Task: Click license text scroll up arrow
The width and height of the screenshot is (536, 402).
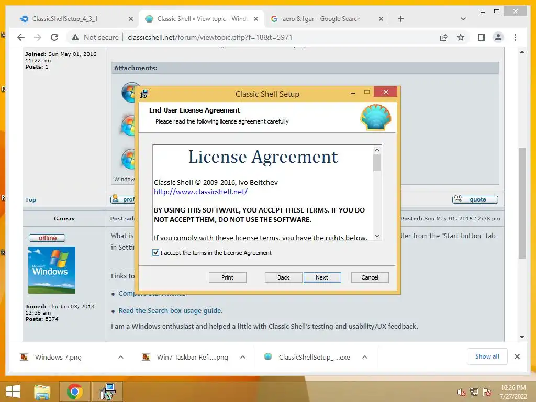Action: [377, 150]
